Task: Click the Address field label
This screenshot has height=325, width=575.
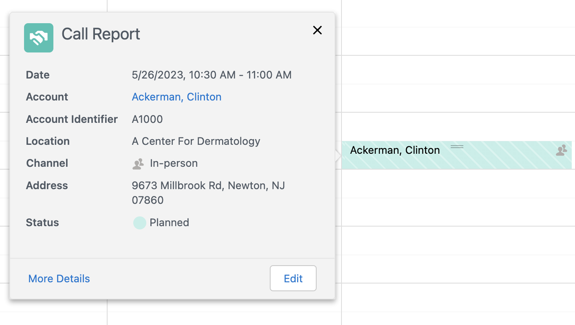Action: [x=47, y=185]
